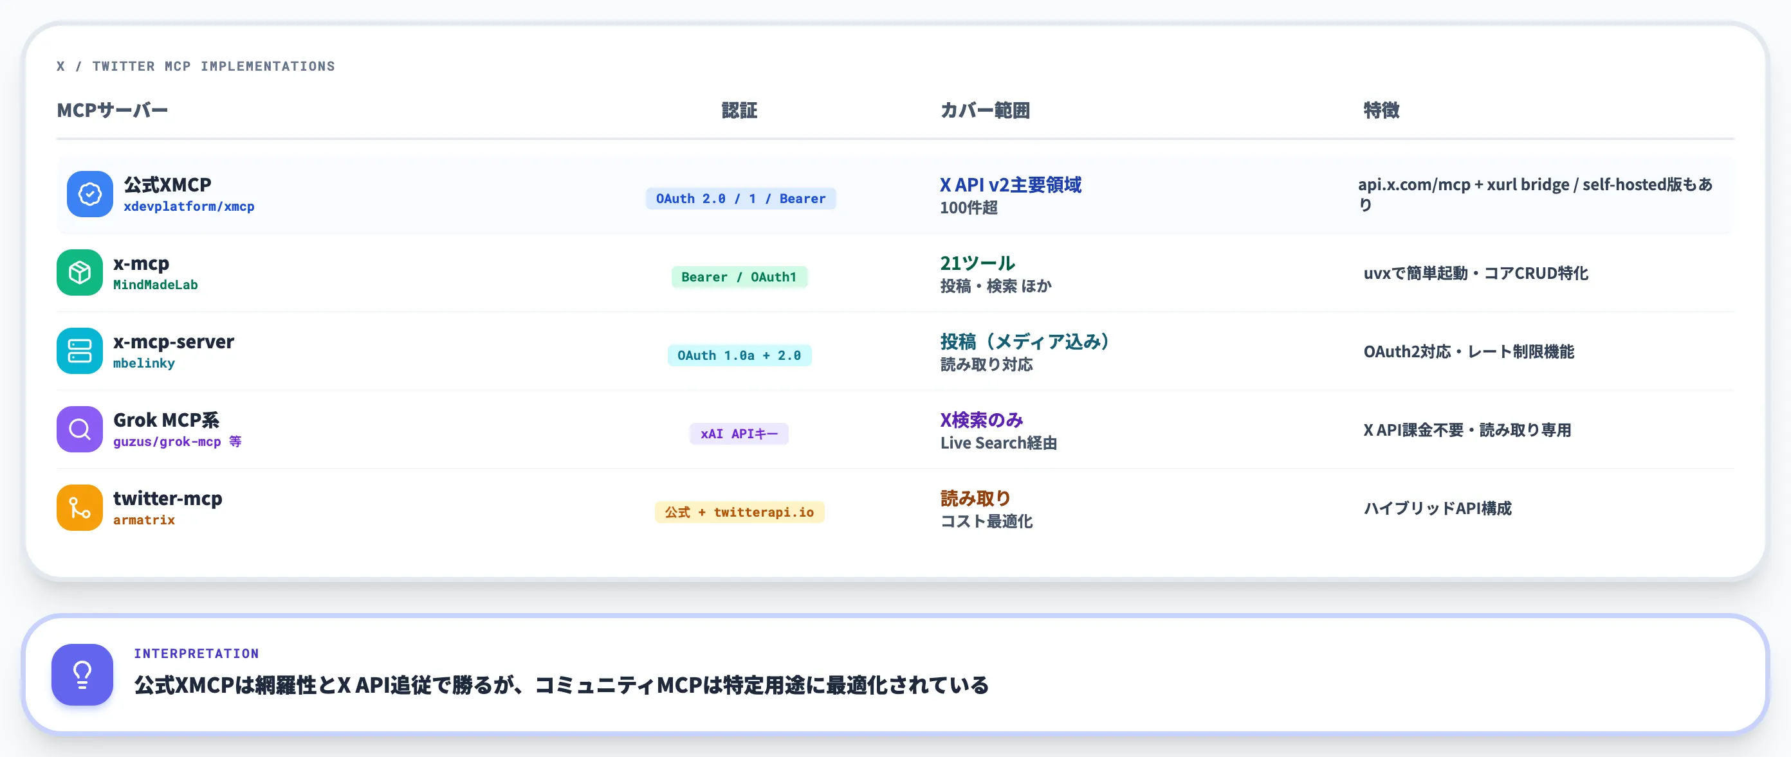1791x757 pixels.
Task: Click the 100件超 subtext
Action: pyautogui.click(x=968, y=208)
